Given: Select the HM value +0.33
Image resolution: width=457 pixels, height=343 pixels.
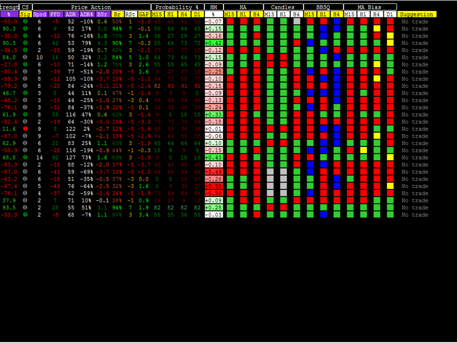Looking at the screenshot, I should pyautogui.click(x=214, y=114).
